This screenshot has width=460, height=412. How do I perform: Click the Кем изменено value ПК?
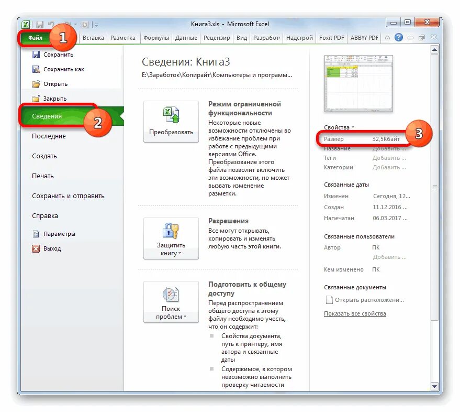pos(376,269)
